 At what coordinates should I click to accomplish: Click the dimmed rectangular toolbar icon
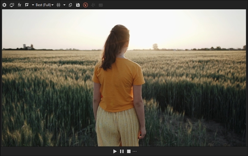[x=101, y=5]
